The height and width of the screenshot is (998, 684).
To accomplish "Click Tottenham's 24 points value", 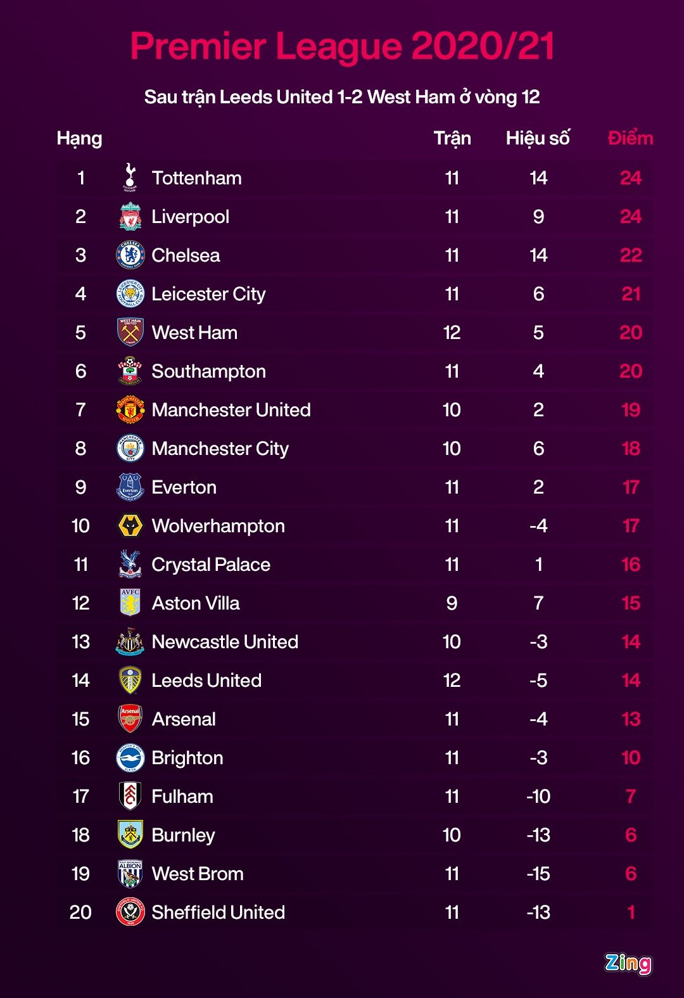I will coord(631,178).
